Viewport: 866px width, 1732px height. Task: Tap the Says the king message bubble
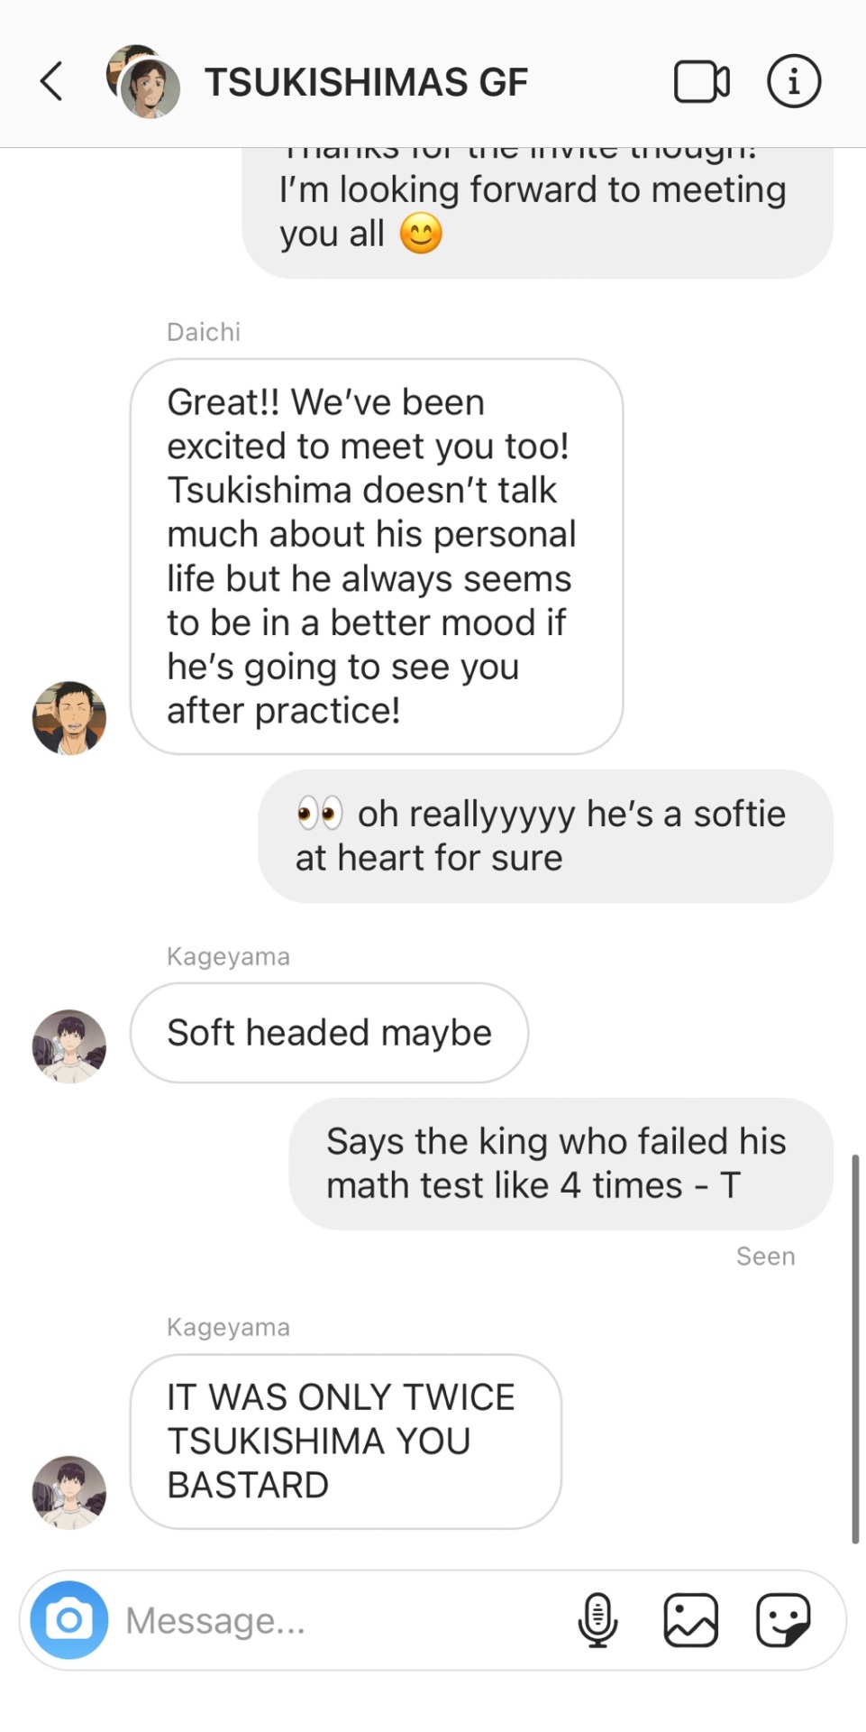click(561, 1164)
